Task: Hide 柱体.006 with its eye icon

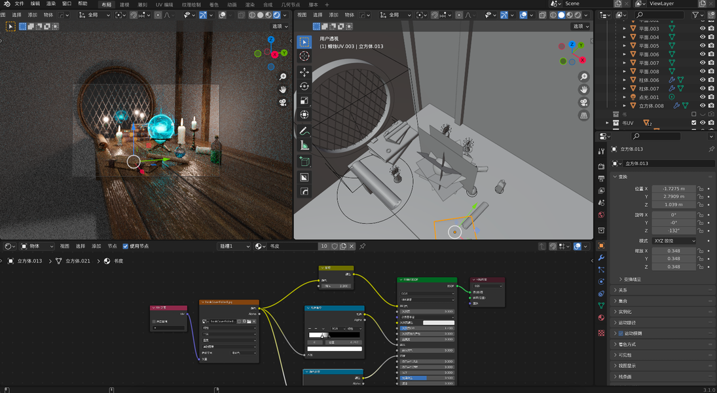Action: [703, 80]
